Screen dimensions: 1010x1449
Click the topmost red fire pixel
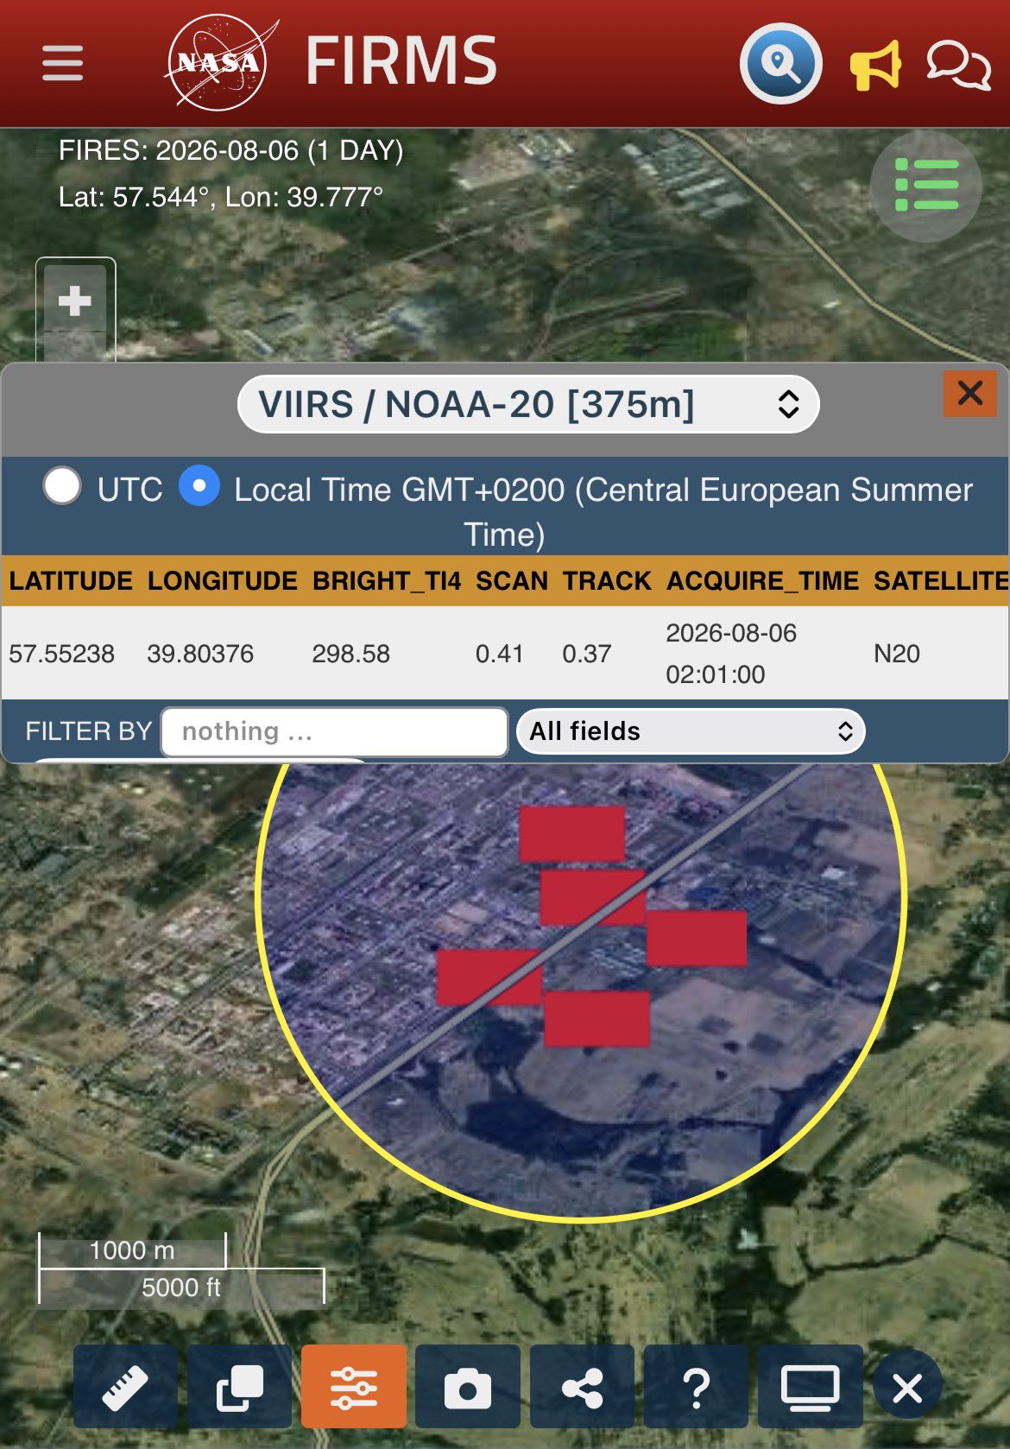(x=572, y=834)
